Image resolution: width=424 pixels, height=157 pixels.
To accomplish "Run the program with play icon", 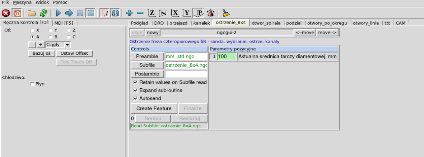I will pos(58,13).
